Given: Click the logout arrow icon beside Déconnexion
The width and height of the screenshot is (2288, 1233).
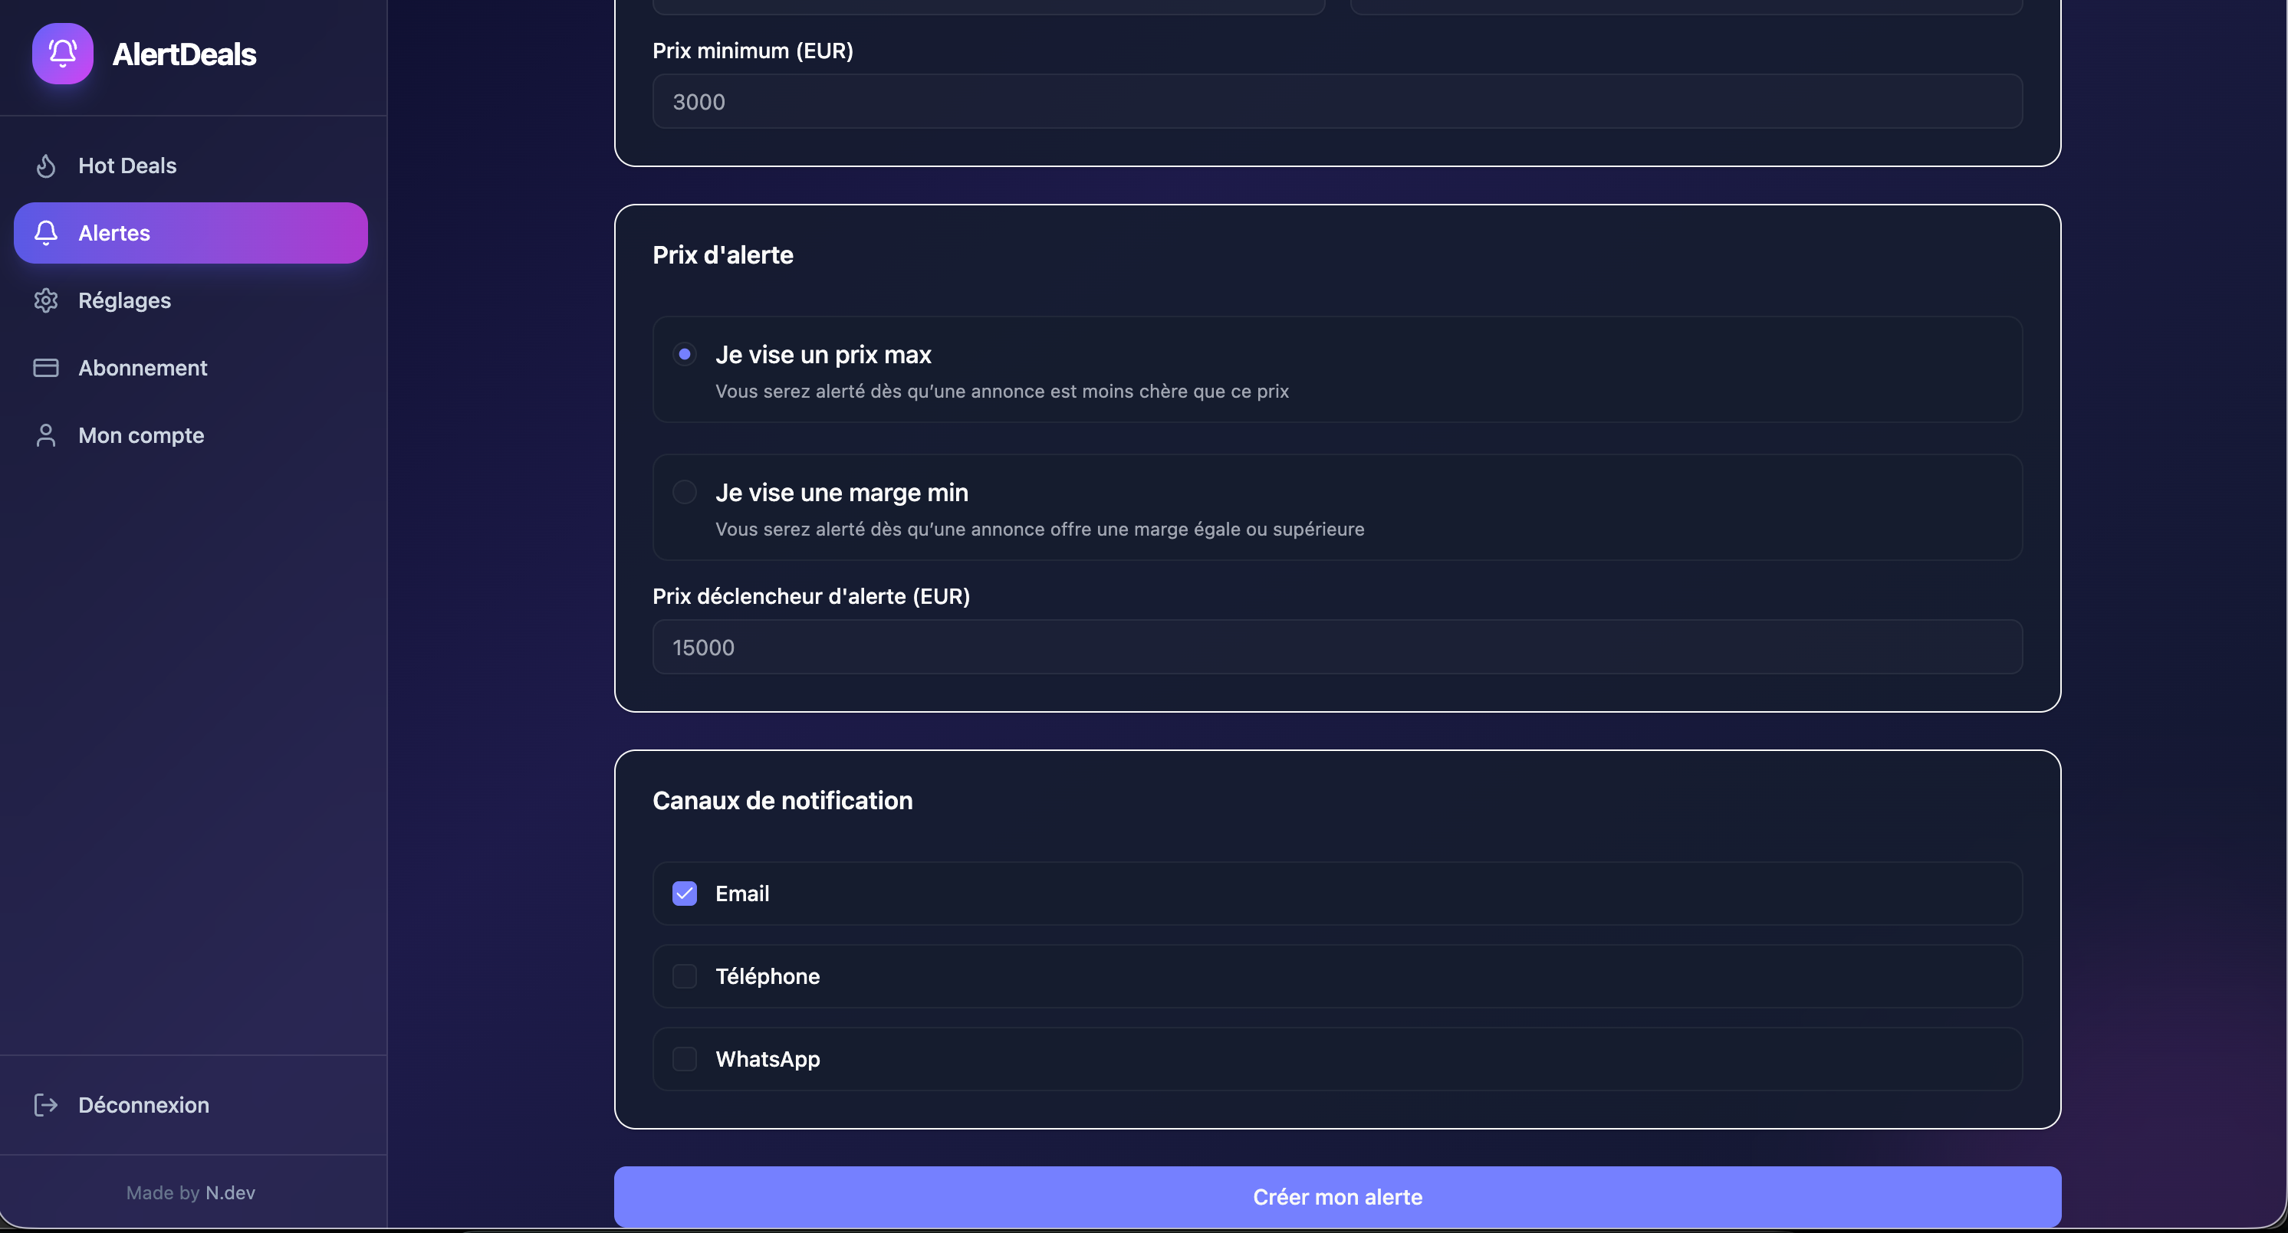Looking at the screenshot, I should tap(45, 1105).
